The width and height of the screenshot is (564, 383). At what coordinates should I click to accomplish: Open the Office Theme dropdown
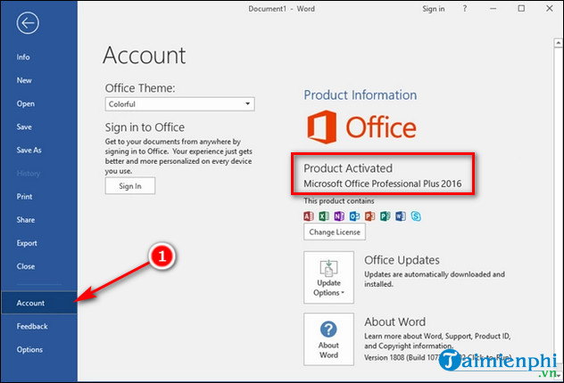click(180, 104)
